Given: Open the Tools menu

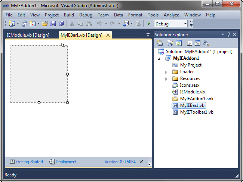Looking at the screenshot, I should (153, 15).
